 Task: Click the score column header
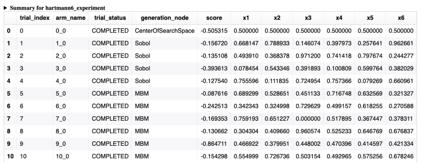(x=214, y=18)
